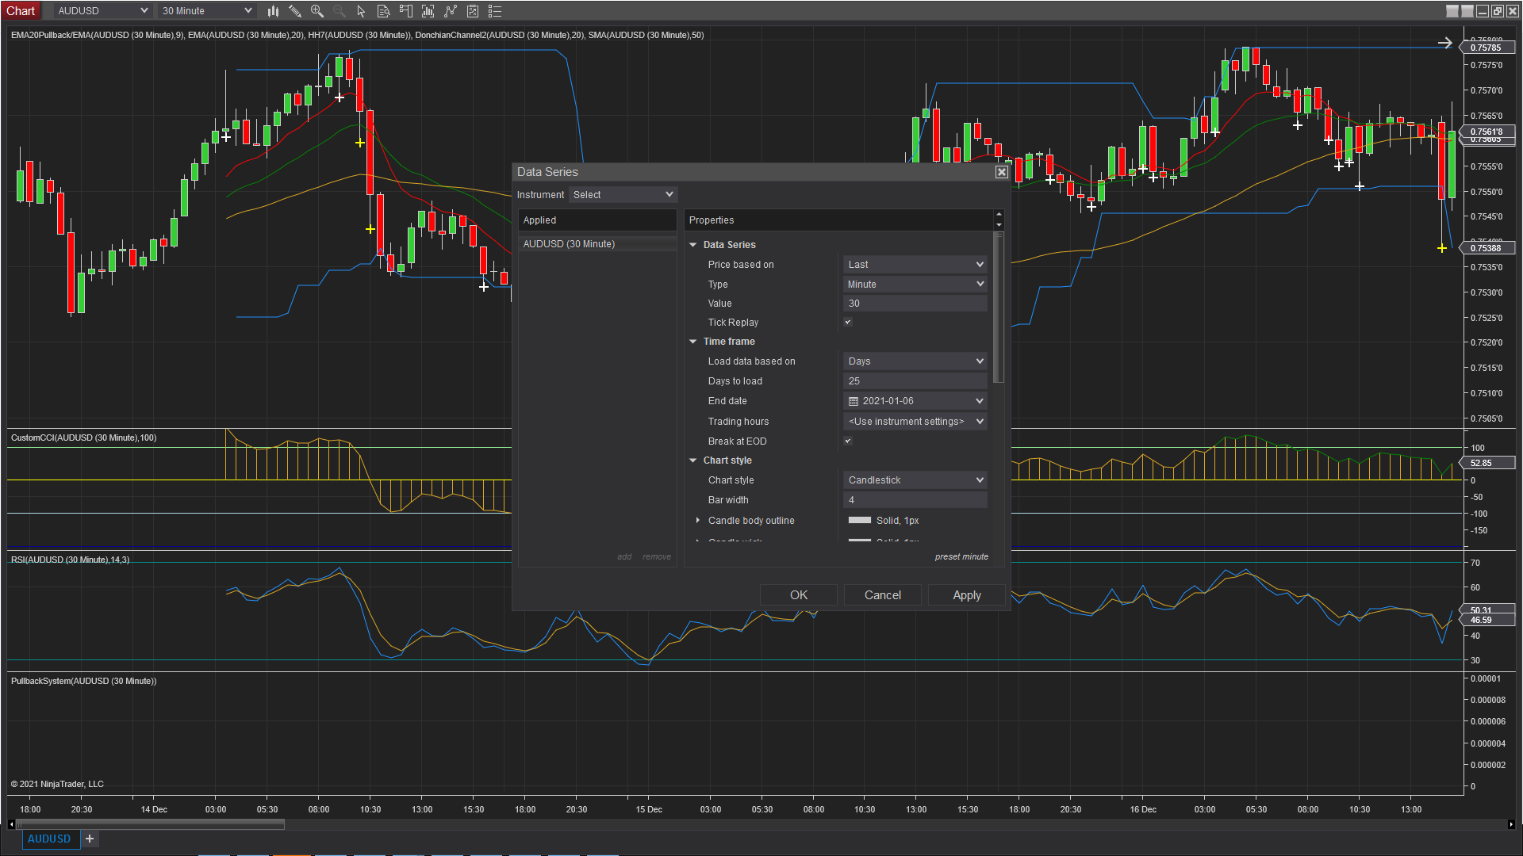This screenshot has width=1523, height=856.
Task: Open the bar type chart style icon
Action: coord(273,11)
